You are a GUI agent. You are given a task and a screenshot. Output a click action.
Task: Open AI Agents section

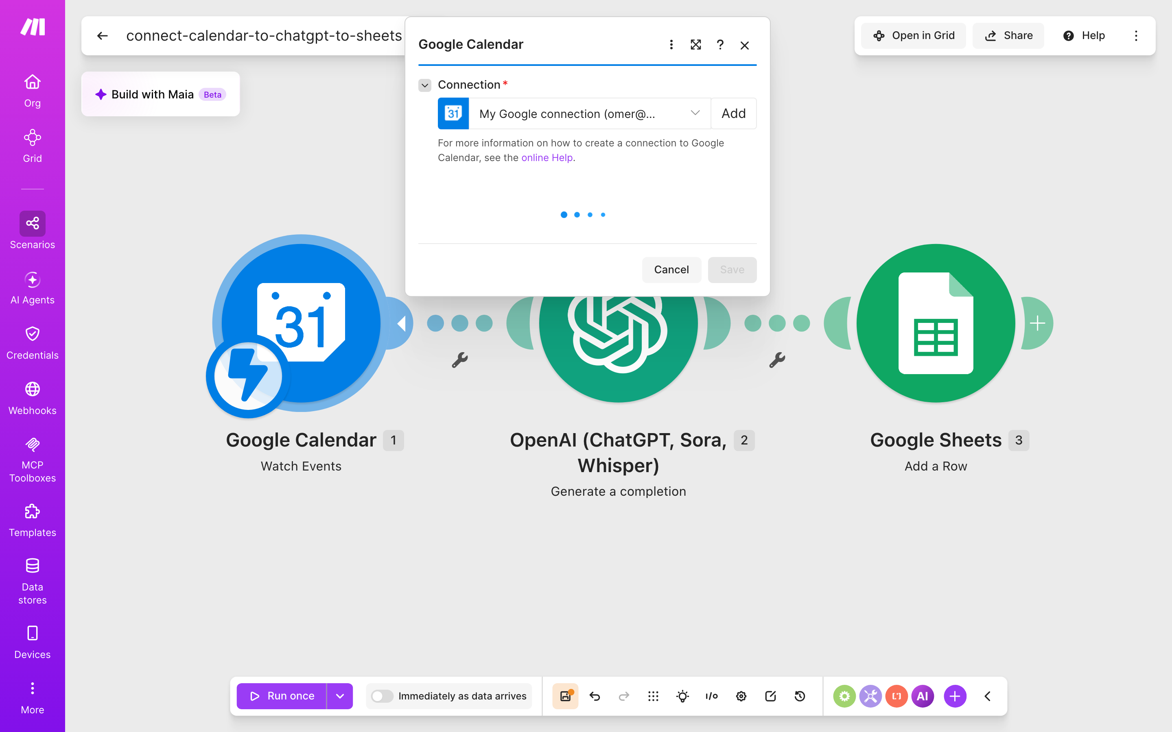[33, 288]
